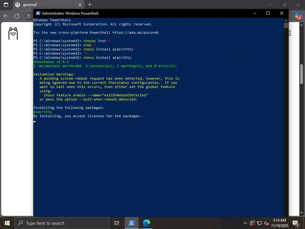Close the gemma3 browser tab
Image resolution: width=305 pixels, height=229 pixels.
click(x=80, y=5)
